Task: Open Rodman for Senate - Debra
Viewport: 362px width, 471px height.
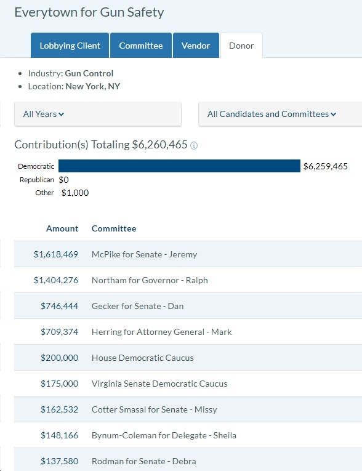Action: pyautogui.click(x=144, y=461)
